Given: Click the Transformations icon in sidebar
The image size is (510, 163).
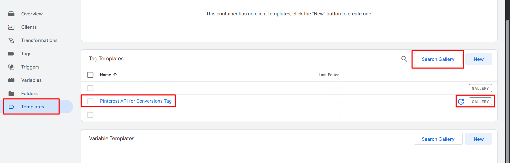Looking at the screenshot, I should tap(11, 40).
